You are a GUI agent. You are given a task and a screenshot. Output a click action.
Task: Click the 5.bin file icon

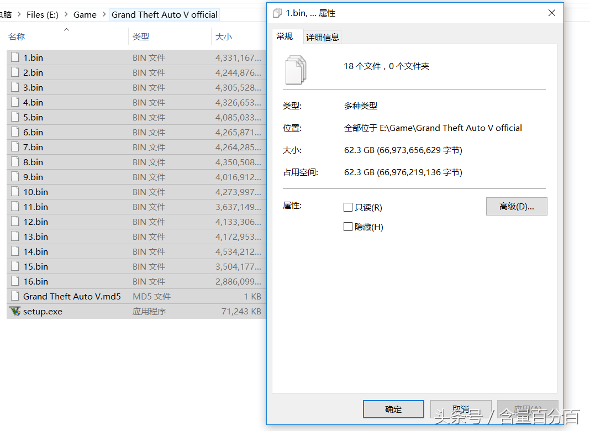(15, 117)
